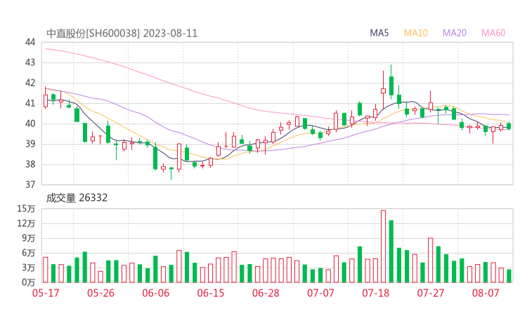This screenshot has width=520, height=309.
Task: Click the tallest red volume bar near 07-18
Action: tap(384, 246)
